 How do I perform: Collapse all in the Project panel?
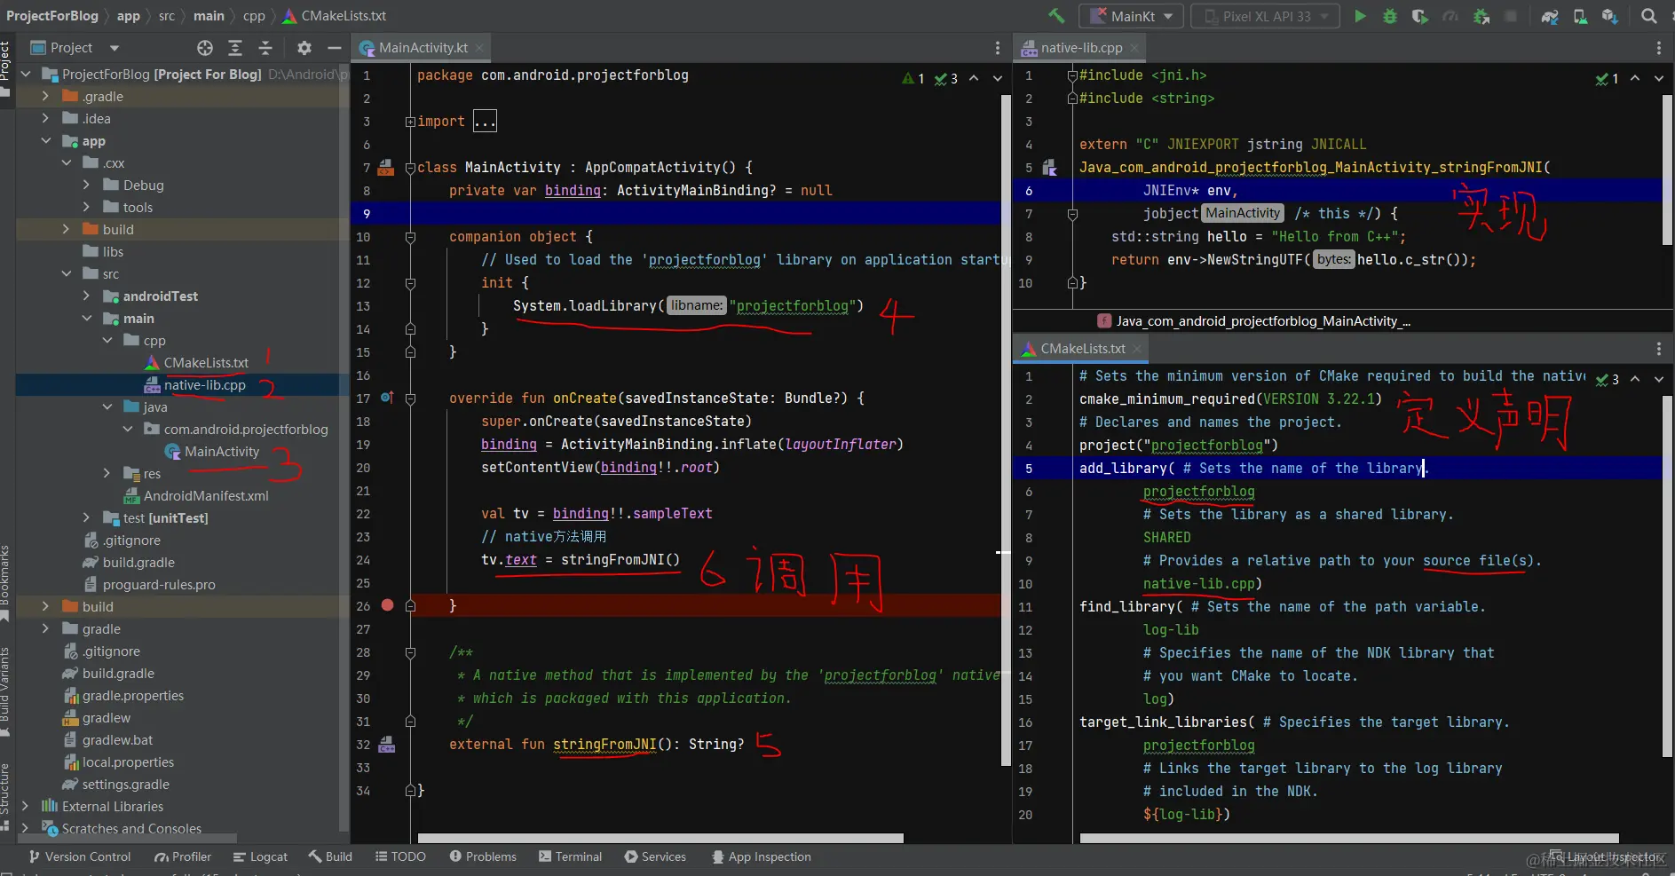[x=265, y=48]
